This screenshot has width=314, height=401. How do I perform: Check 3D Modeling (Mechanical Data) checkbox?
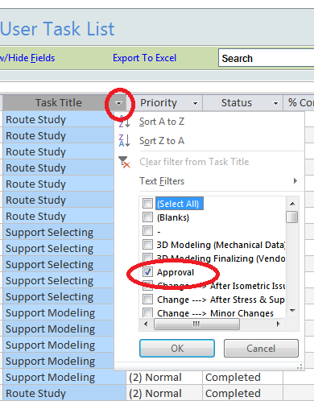point(147,245)
